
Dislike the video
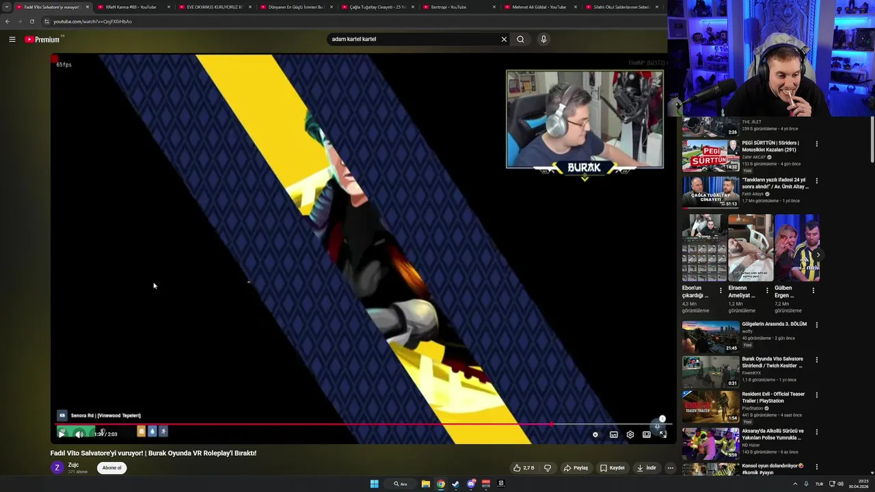547,468
